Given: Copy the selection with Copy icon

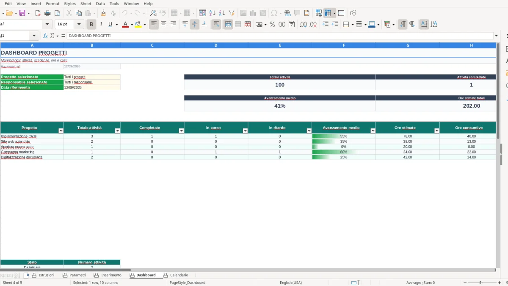Looking at the screenshot, I should pos(78,13).
